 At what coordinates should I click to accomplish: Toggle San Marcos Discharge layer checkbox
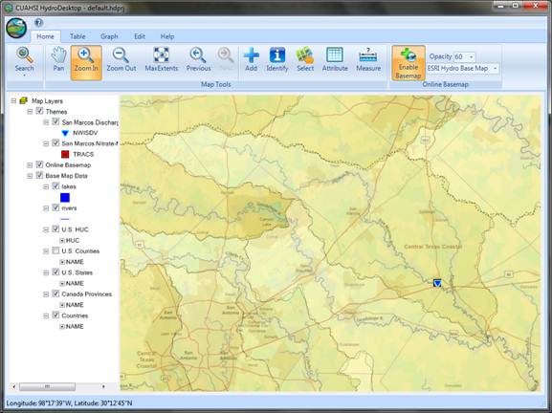pos(55,122)
